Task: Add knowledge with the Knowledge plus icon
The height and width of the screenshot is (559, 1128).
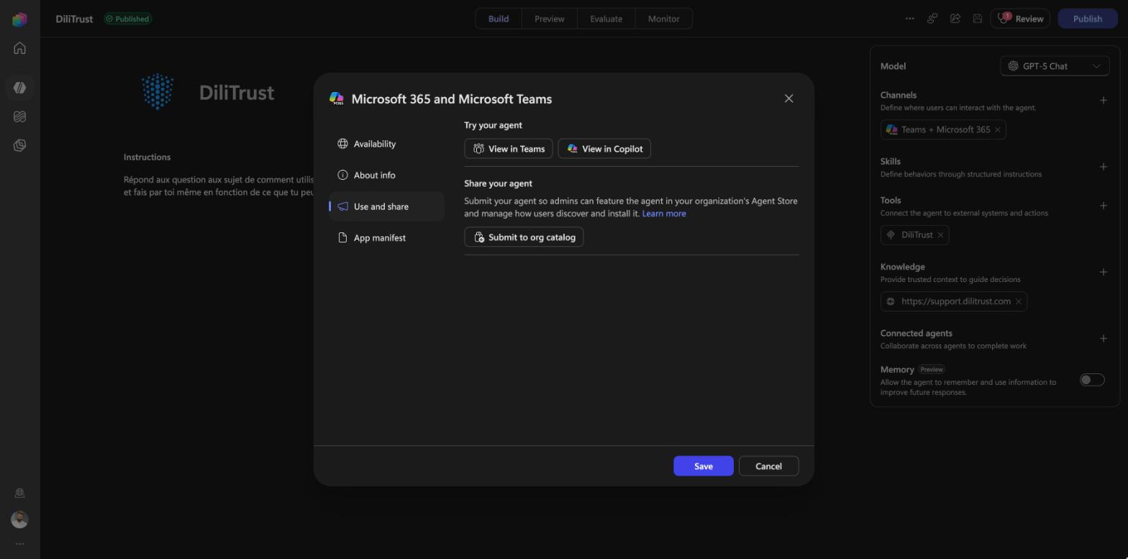Action: click(x=1104, y=272)
